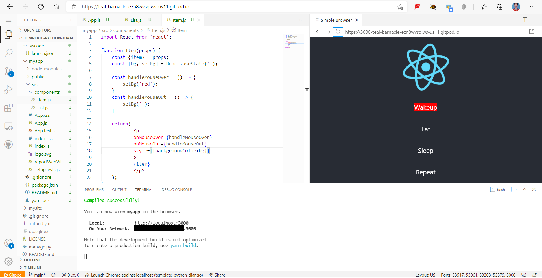The width and height of the screenshot is (542, 278).
Task: Maximize the terminal panel with the chevron
Action: pos(525,189)
